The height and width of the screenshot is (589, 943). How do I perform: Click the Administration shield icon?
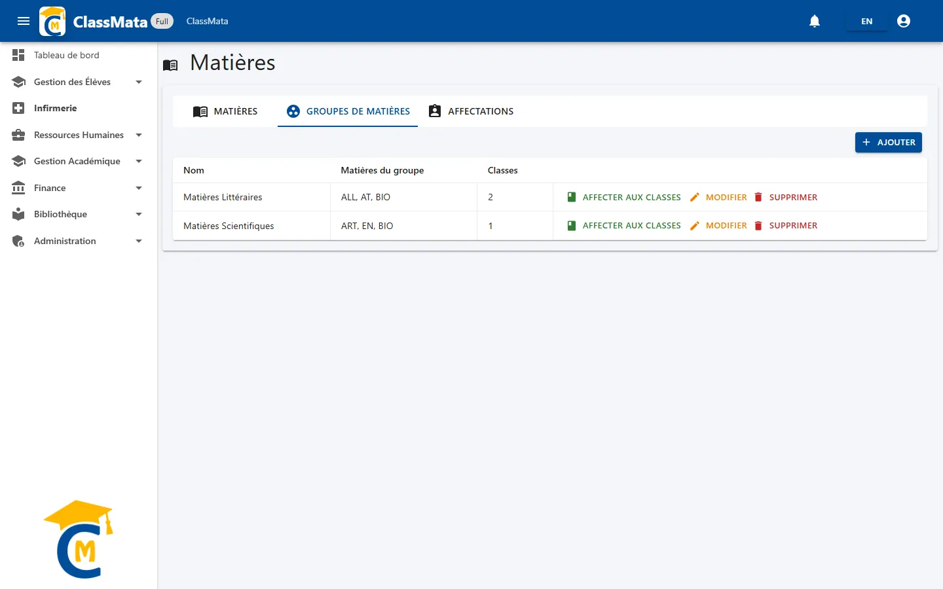tap(18, 241)
